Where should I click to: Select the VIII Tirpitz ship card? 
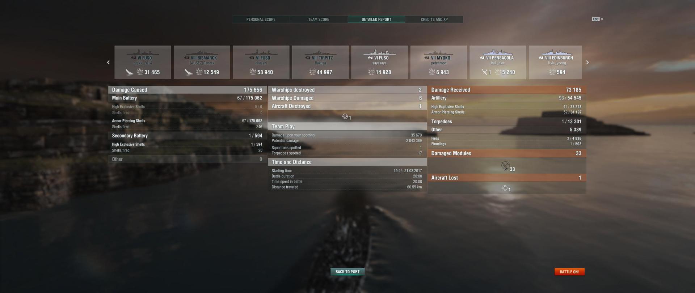[320, 62]
